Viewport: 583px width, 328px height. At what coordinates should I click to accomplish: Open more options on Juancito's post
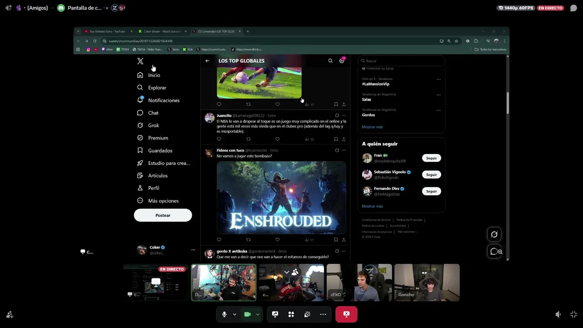tap(344, 116)
